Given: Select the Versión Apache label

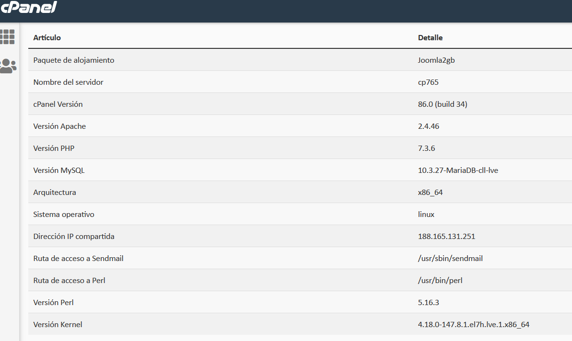Looking at the screenshot, I should [59, 126].
